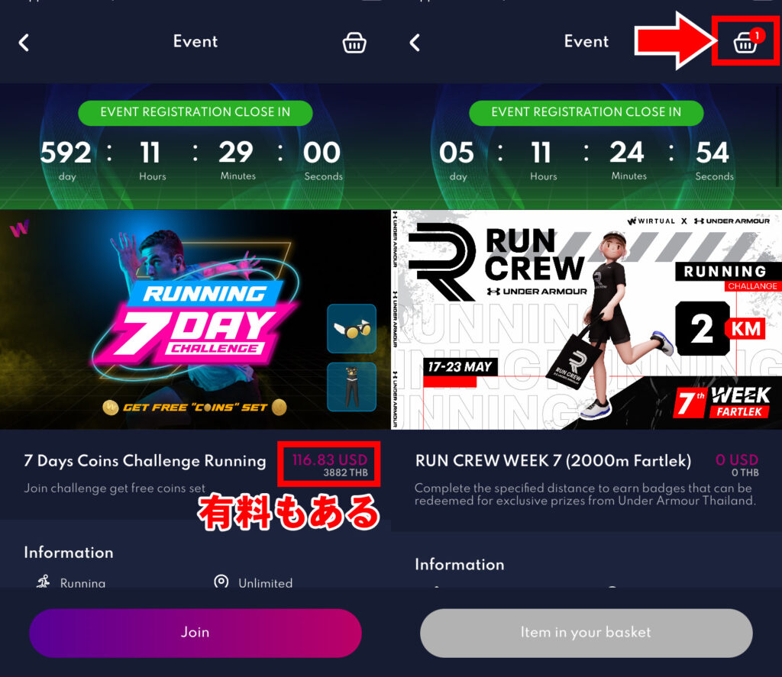Tap the coin goggles reward icon
This screenshot has width=782, height=677.
351,328
